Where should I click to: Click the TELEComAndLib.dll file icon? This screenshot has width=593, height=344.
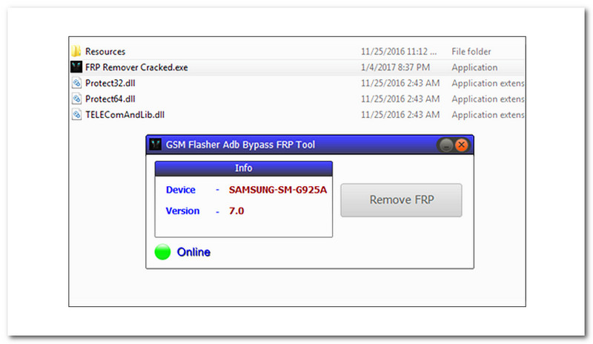[76, 115]
